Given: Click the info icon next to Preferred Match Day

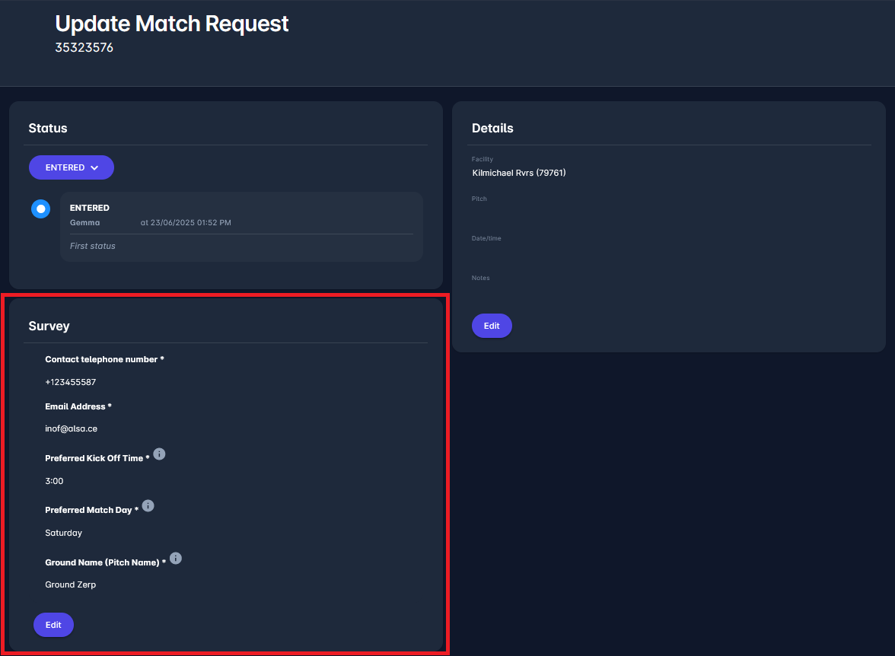Looking at the screenshot, I should (x=148, y=506).
